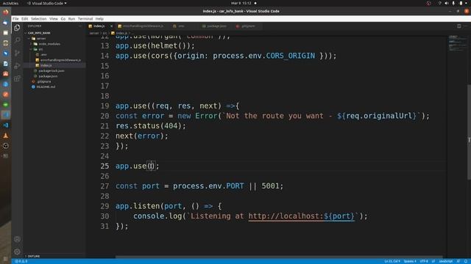Switch to the package.json editor tab

pos(216,26)
